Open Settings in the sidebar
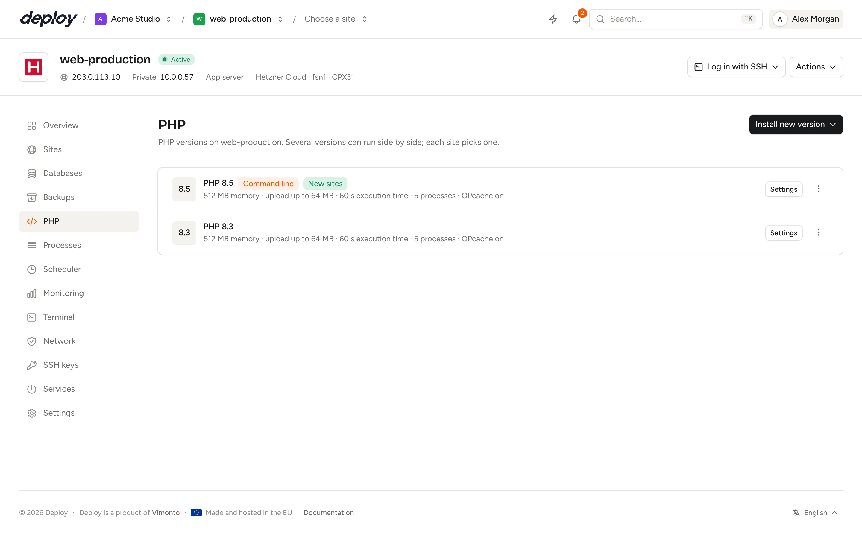Image resolution: width=862 pixels, height=539 pixels. pyautogui.click(x=79, y=413)
